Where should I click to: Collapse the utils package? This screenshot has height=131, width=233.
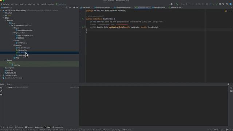pyautogui.click(x=12, y=40)
